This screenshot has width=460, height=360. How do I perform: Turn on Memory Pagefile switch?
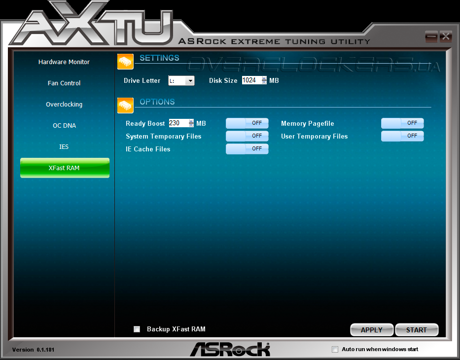click(402, 123)
